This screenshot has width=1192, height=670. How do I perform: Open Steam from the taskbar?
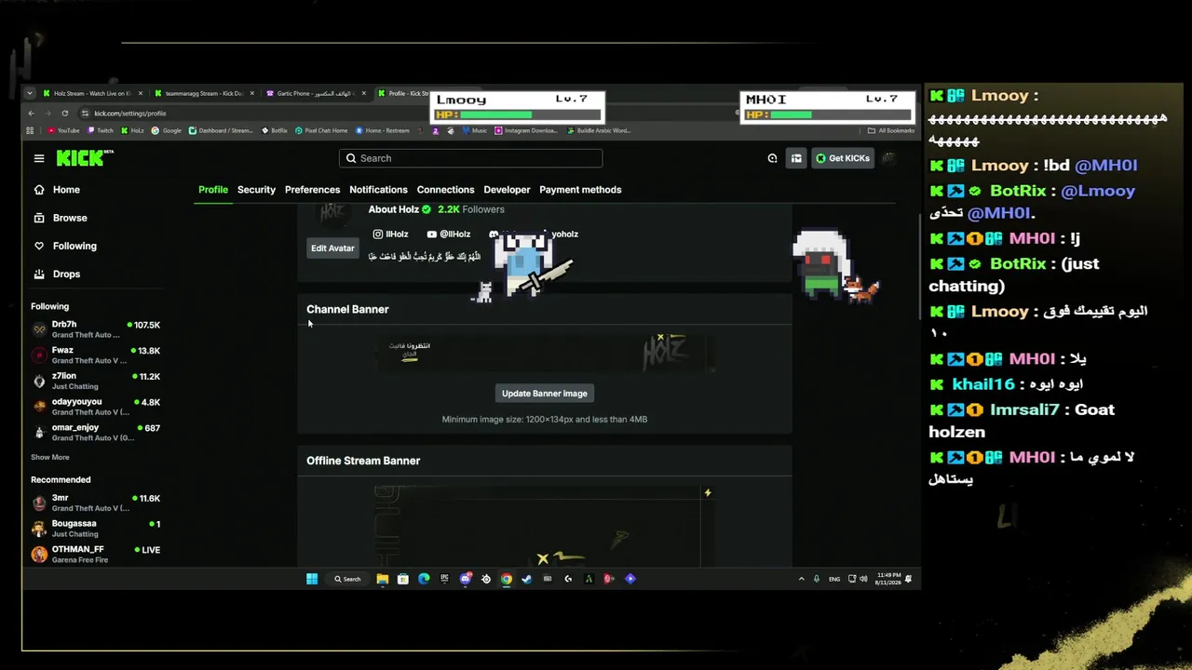[x=526, y=579]
